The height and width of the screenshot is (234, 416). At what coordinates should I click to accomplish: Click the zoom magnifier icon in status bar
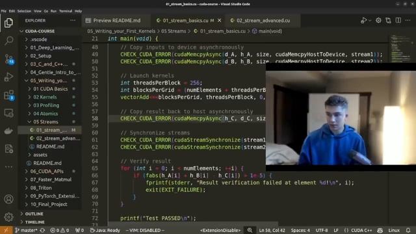(x=250, y=230)
